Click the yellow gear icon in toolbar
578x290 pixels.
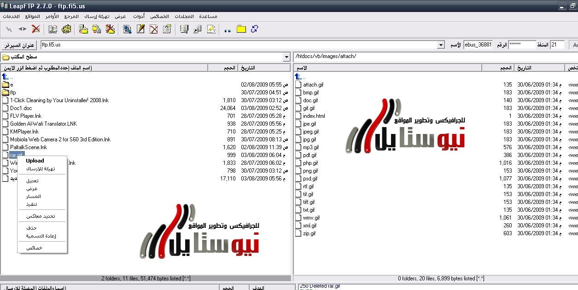66,29
